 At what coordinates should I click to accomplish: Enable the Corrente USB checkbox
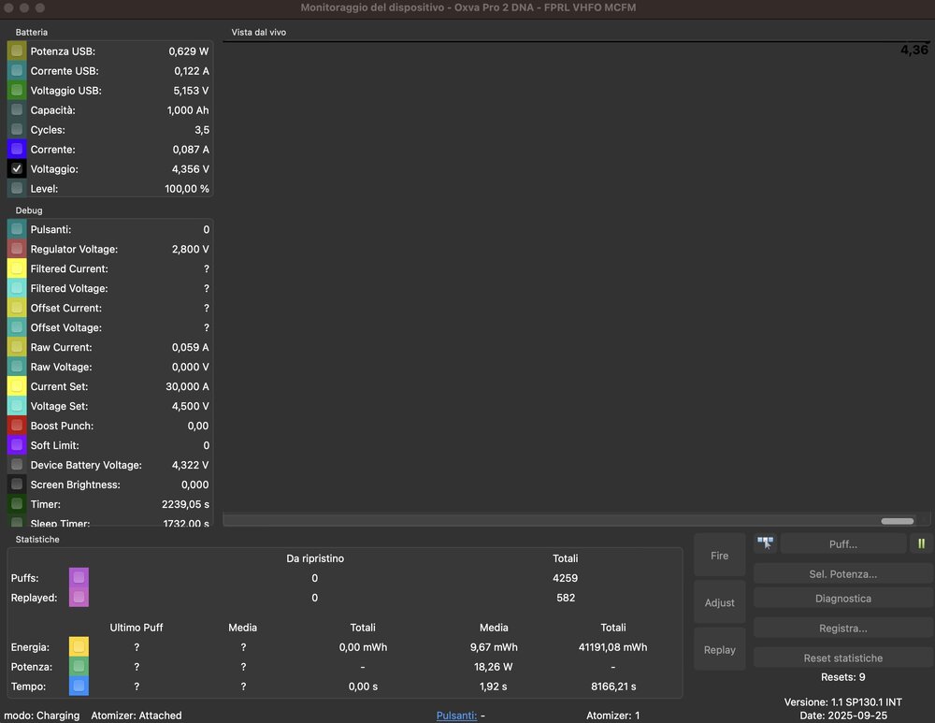click(x=17, y=71)
